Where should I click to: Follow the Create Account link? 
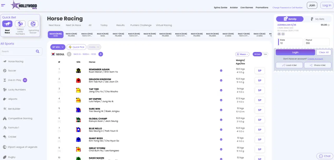click(x=315, y=59)
